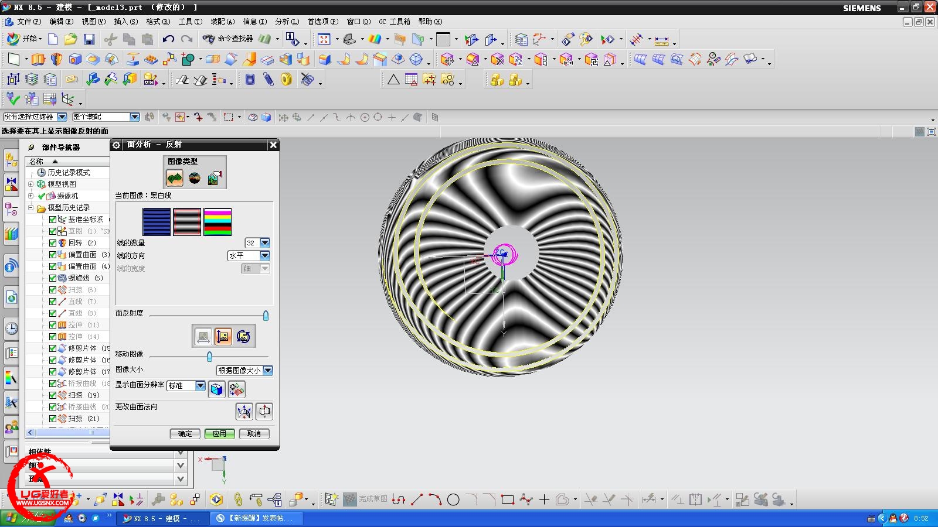This screenshot has height=527, width=938.
Task: Select the line-image reflection type icon
Action: tap(175, 177)
